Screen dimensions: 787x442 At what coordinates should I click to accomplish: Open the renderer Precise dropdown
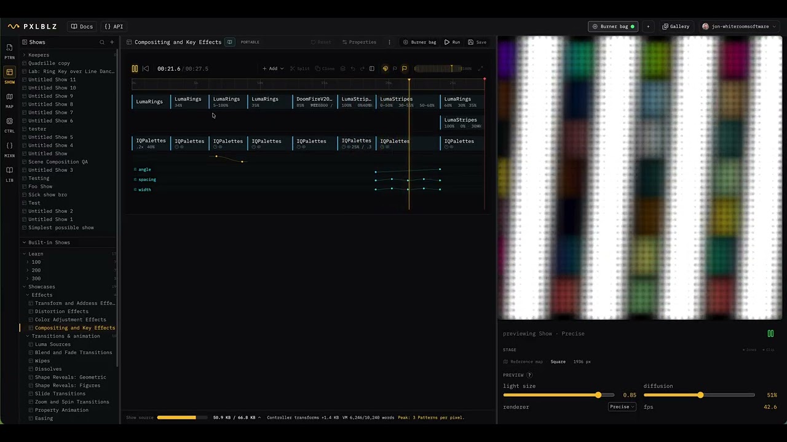pyautogui.click(x=622, y=407)
